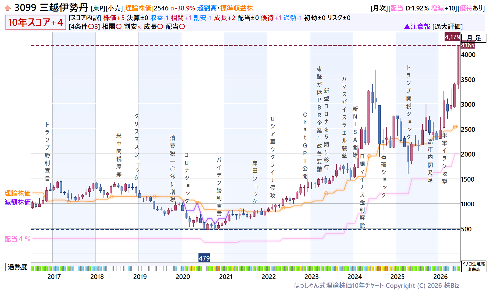Click the バイデン勝利宣言 event annotation
The height and width of the screenshot is (290, 490).
tap(219, 187)
